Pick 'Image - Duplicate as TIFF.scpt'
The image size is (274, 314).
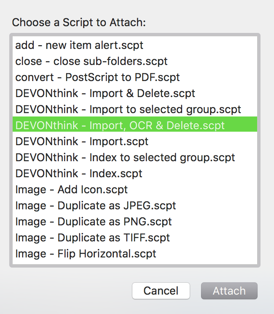tap(135, 238)
